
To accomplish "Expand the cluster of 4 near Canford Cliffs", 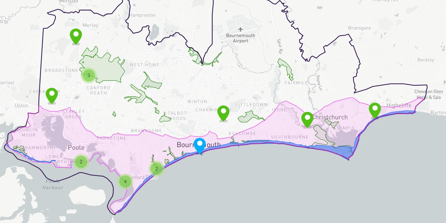I will pyautogui.click(x=125, y=182).
